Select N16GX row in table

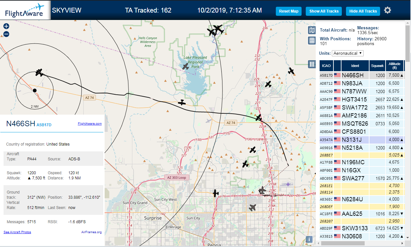click(x=362, y=170)
